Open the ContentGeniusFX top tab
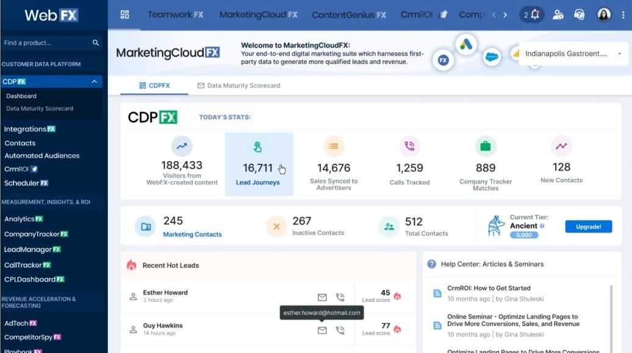Screen dimensions: 632x353 pos(349,15)
